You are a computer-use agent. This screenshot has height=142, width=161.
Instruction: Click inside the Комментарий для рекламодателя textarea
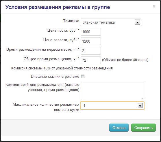(112, 91)
